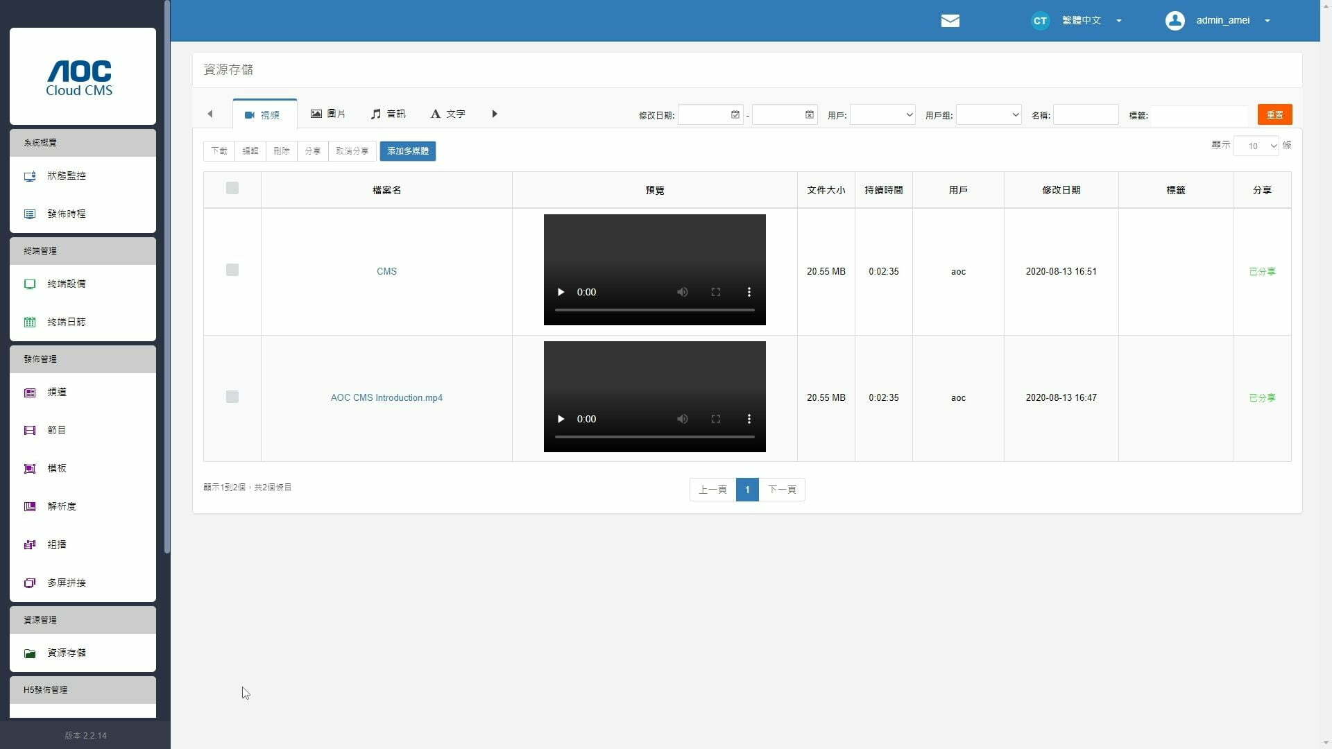The width and height of the screenshot is (1332, 749).
Task: Expand the 用戶 filter dropdown
Action: (x=882, y=114)
